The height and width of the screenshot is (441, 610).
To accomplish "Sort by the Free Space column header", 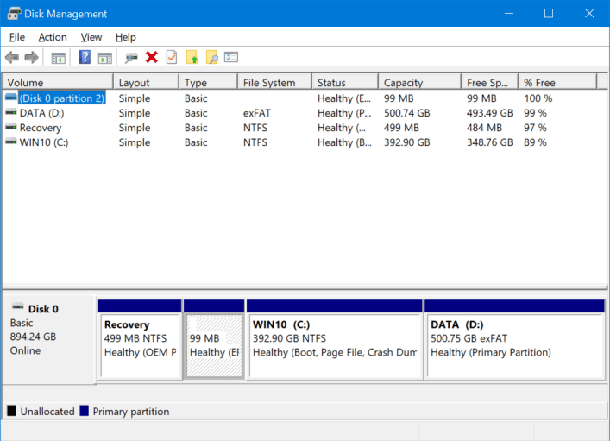I will (x=490, y=83).
